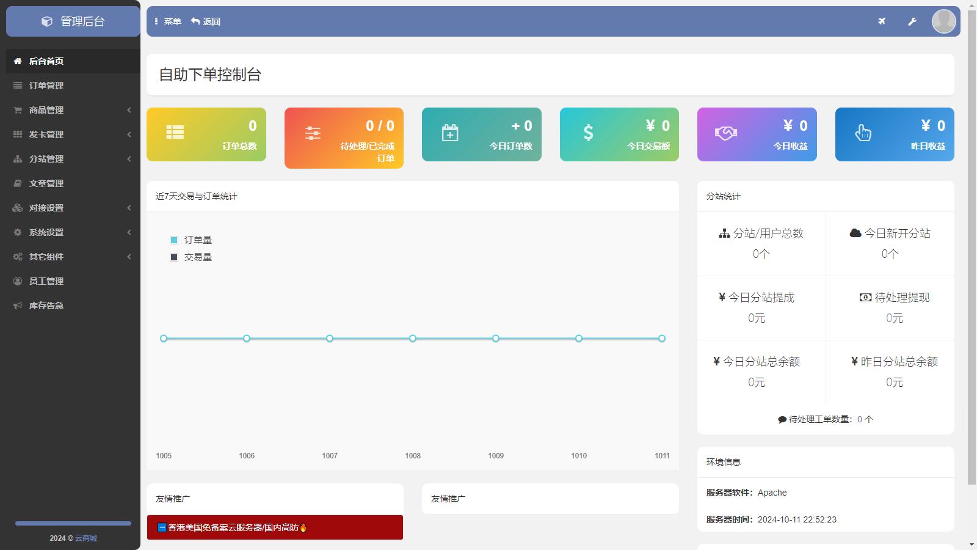Screen dimensions: 977x550
Task: Click the blue progress bar at sidebar bottom
Action: 72,523
